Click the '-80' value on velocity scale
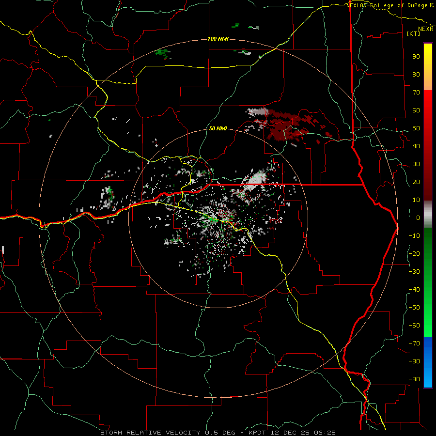The width and height of the screenshot is (436, 436). tap(414, 361)
